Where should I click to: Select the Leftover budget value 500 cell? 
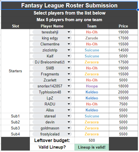92,140
